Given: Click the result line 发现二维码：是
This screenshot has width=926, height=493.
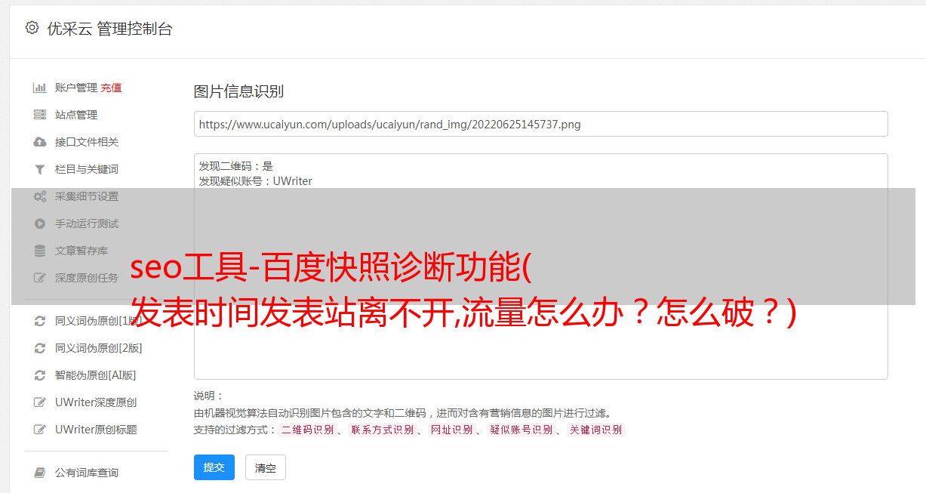Looking at the screenshot, I should (x=236, y=166).
